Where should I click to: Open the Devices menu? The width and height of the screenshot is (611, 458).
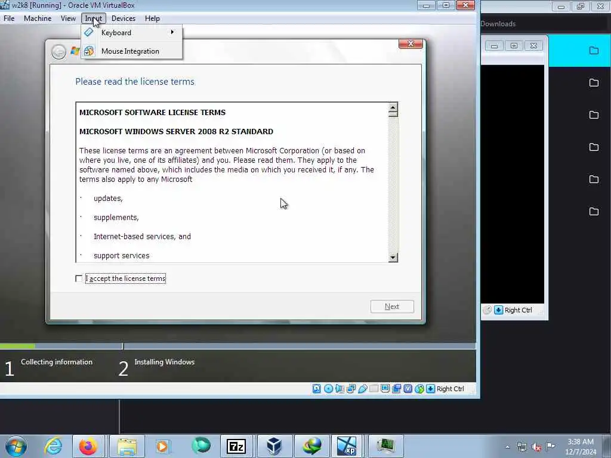point(123,18)
